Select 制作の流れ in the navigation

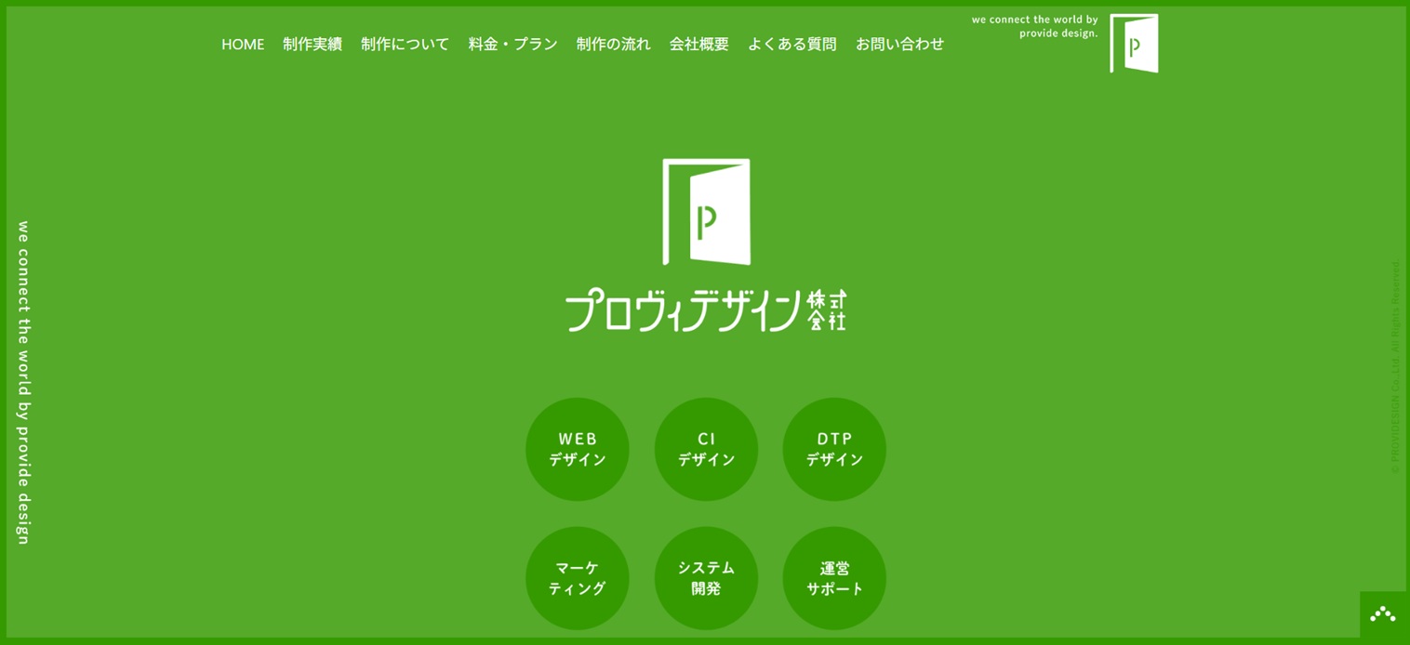point(614,44)
